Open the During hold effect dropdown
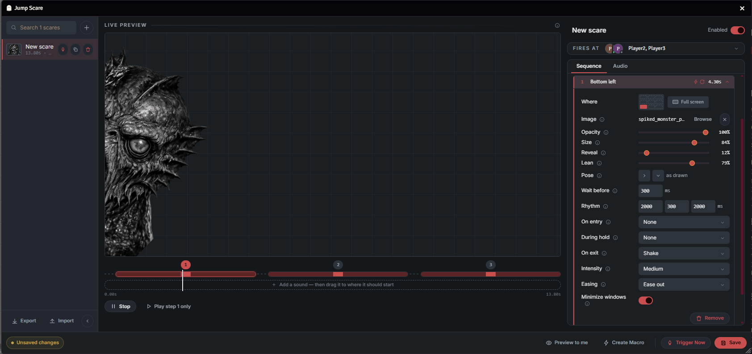 tap(684, 238)
